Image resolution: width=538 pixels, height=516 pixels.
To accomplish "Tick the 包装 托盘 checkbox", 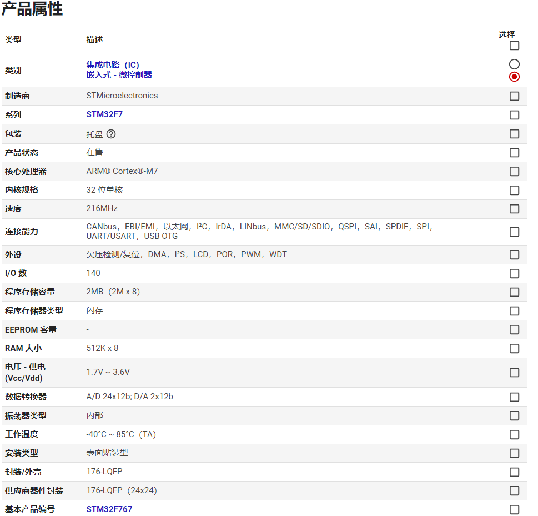I will point(514,134).
